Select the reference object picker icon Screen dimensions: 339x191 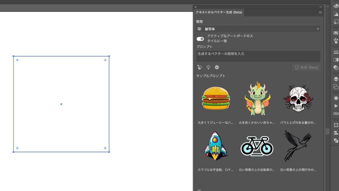tap(199, 67)
